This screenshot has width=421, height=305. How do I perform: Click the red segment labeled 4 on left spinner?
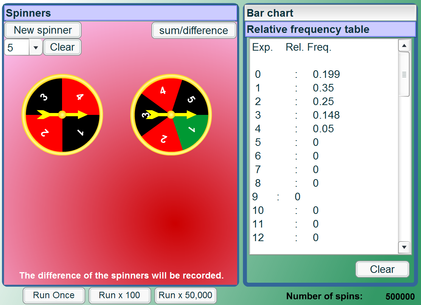point(79,96)
